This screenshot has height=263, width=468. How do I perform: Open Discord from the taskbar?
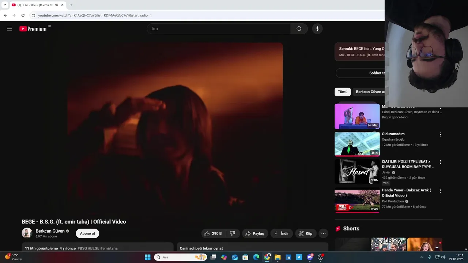[310, 257]
